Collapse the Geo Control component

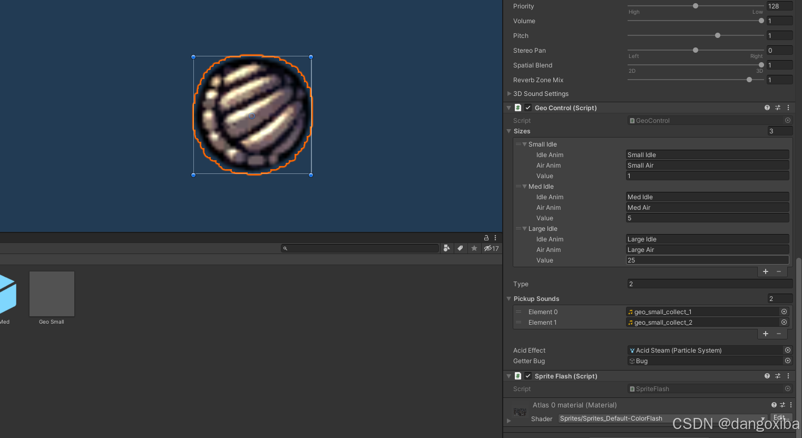tap(509, 108)
